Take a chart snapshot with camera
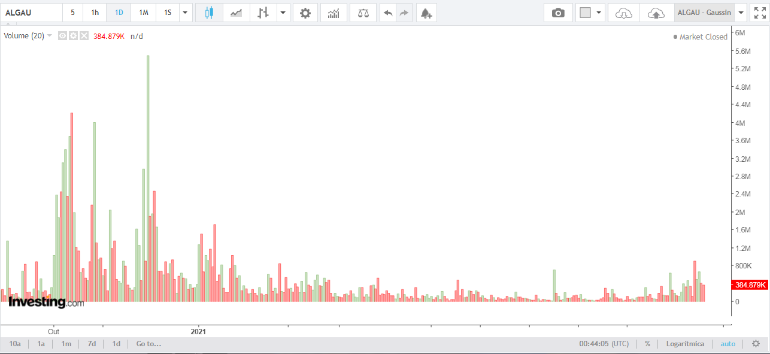This screenshot has width=770, height=354. [558, 13]
